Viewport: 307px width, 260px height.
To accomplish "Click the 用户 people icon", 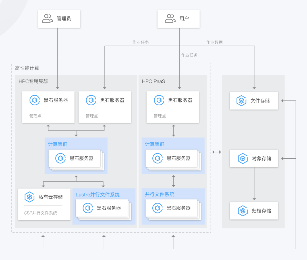I will pos(170,18).
